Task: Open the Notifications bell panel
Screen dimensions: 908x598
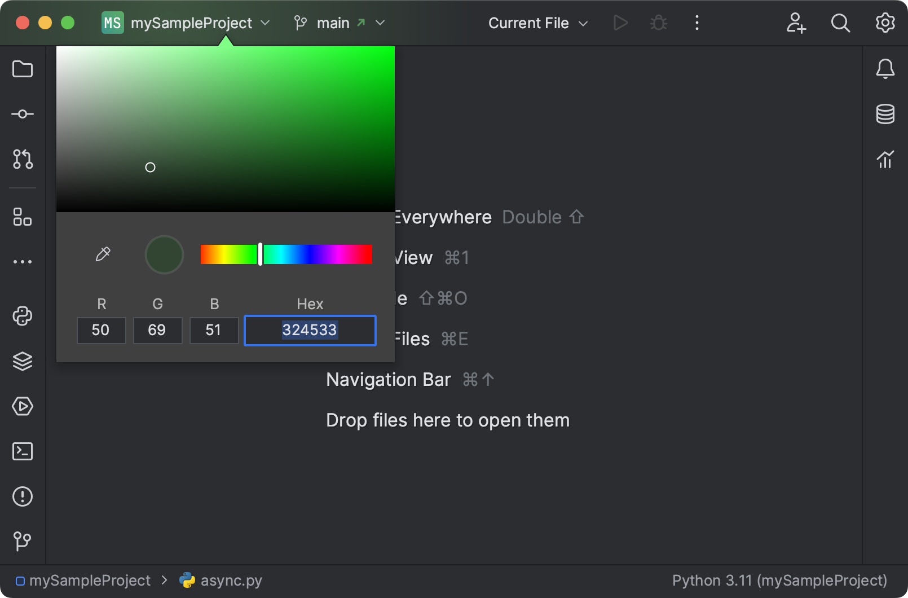Action: pyautogui.click(x=885, y=69)
